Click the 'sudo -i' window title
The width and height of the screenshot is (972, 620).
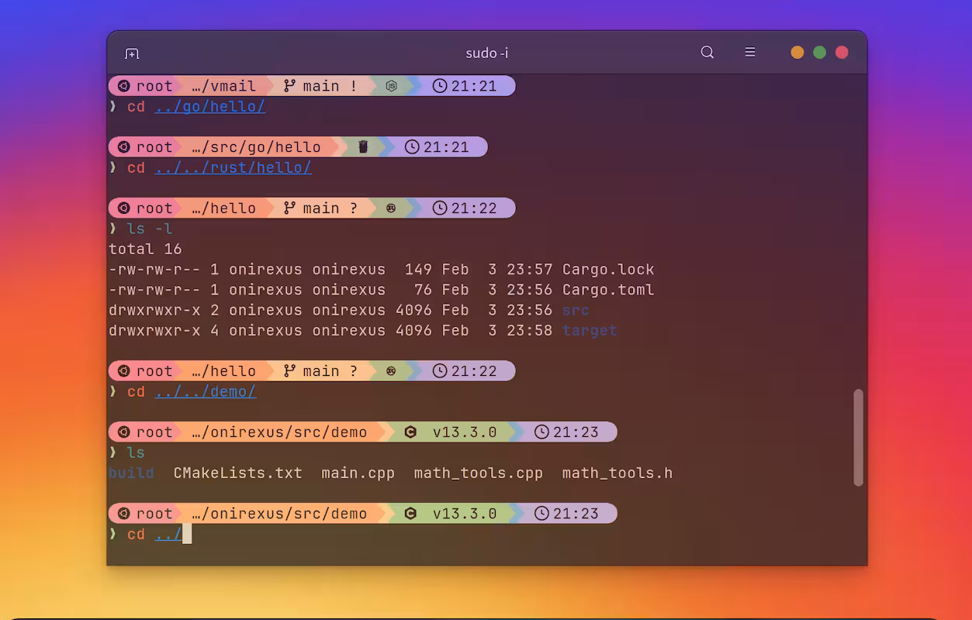pos(487,53)
